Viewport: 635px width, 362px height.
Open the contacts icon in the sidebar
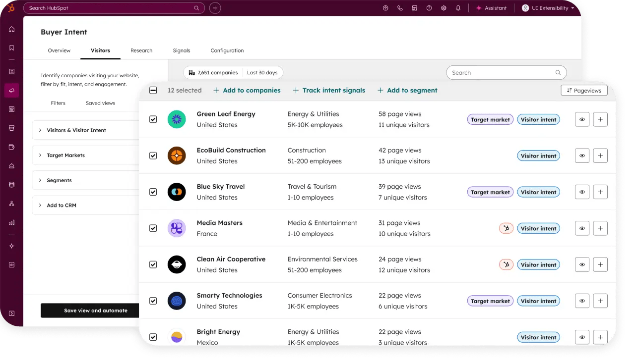click(x=11, y=71)
